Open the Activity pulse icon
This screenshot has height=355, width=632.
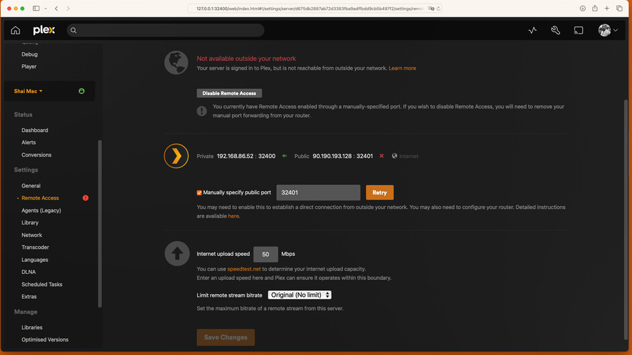click(x=532, y=30)
